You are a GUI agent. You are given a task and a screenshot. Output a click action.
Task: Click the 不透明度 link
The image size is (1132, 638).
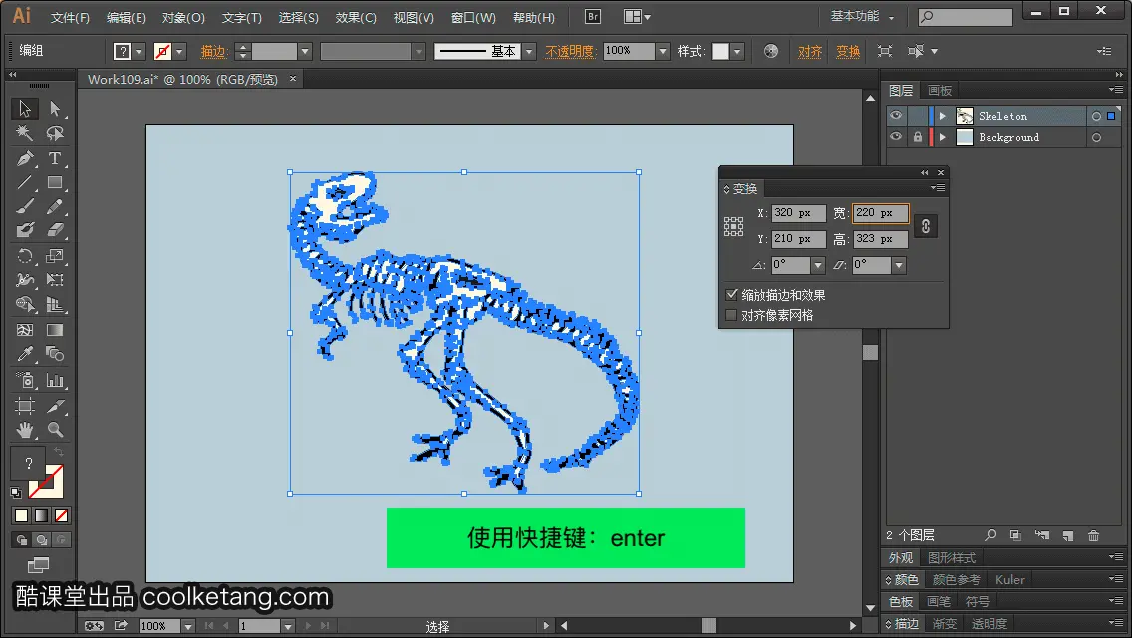pos(570,51)
